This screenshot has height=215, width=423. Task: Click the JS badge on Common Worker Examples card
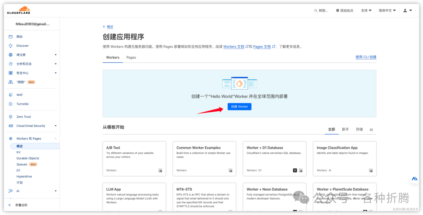pyautogui.click(x=230, y=170)
